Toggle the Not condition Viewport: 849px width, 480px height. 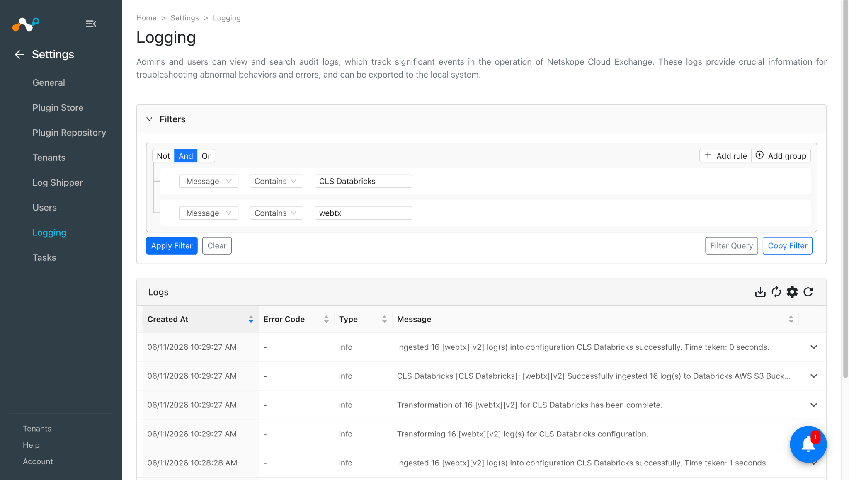tap(163, 156)
